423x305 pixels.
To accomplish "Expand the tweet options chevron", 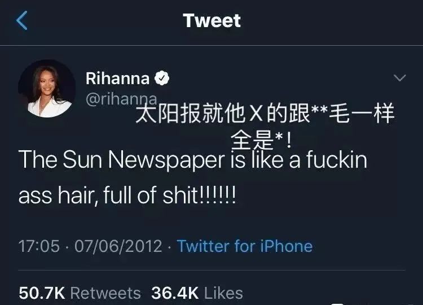I will click(x=399, y=78).
